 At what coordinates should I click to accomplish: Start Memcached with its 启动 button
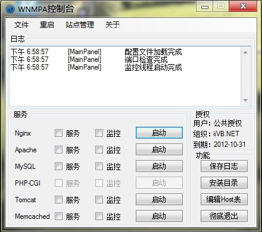click(159, 216)
